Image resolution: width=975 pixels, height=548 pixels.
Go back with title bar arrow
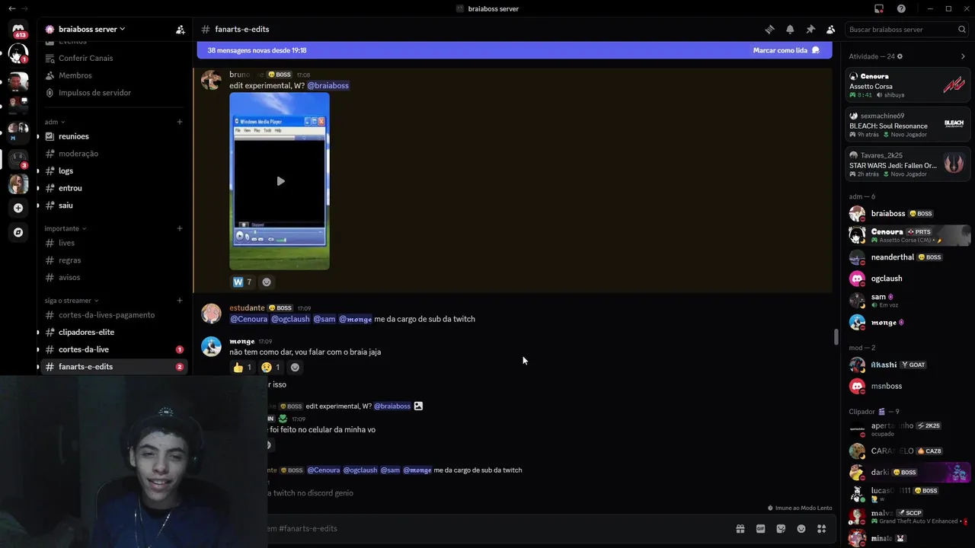pos(12,8)
